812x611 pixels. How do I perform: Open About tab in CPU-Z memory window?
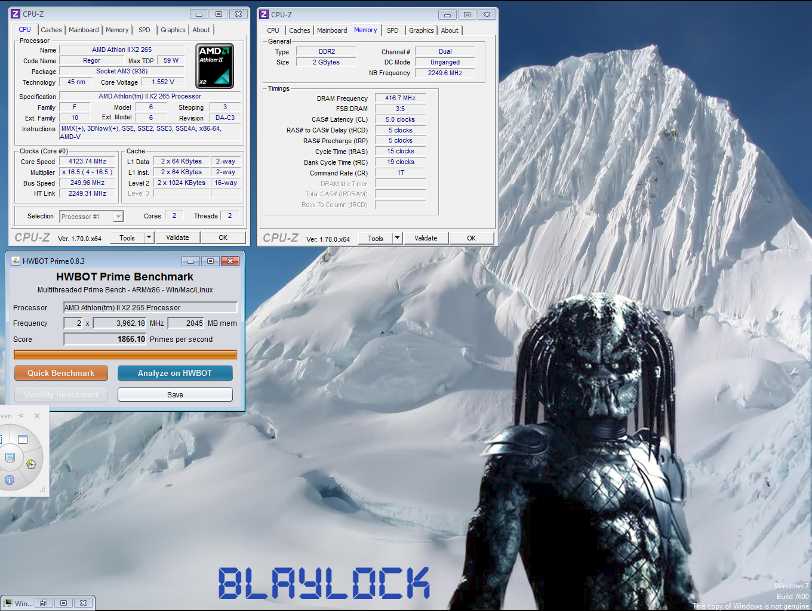click(450, 30)
